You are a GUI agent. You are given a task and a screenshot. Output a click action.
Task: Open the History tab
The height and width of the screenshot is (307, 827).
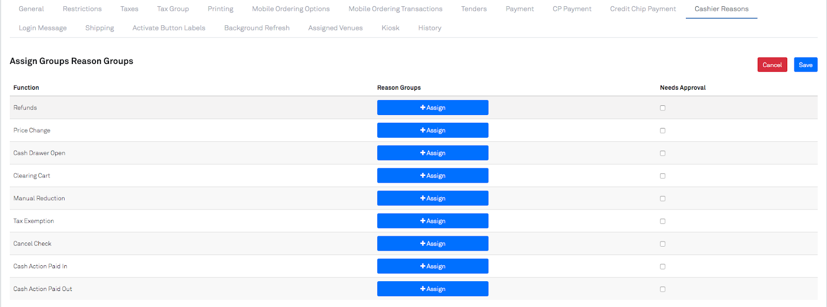(430, 28)
